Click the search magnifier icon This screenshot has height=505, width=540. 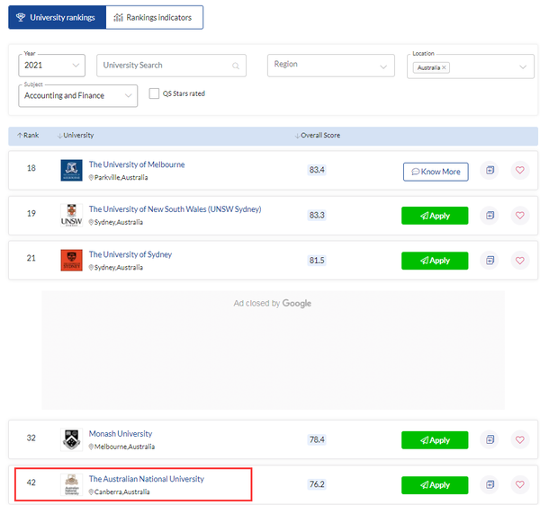tap(236, 66)
